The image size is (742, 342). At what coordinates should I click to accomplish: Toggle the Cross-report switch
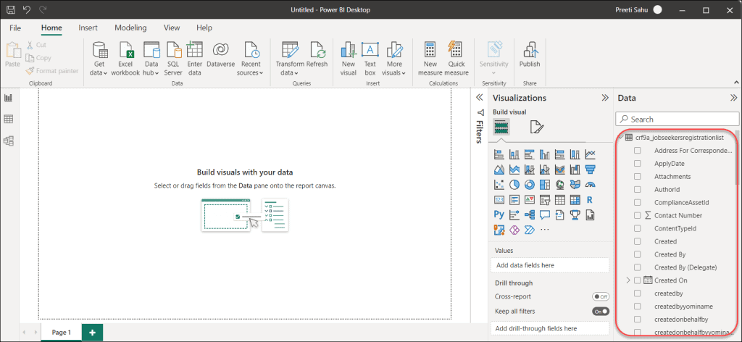[x=601, y=296]
